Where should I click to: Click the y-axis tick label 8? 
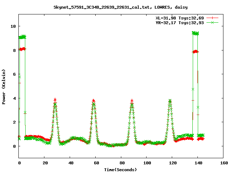tap(14, 50)
